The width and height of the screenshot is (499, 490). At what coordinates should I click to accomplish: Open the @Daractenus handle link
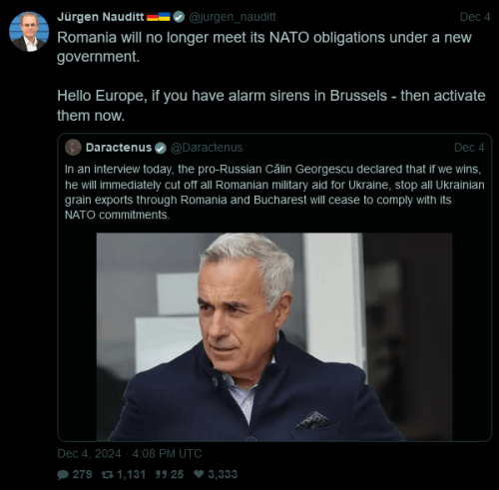(207, 148)
